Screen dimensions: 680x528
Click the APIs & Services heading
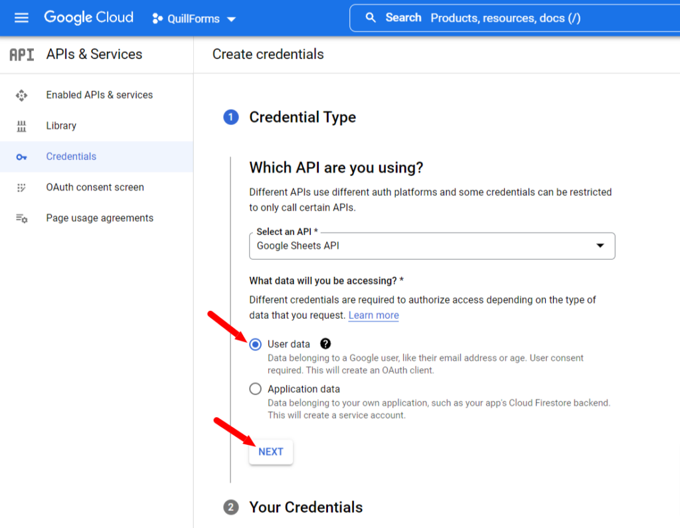pos(94,54)
